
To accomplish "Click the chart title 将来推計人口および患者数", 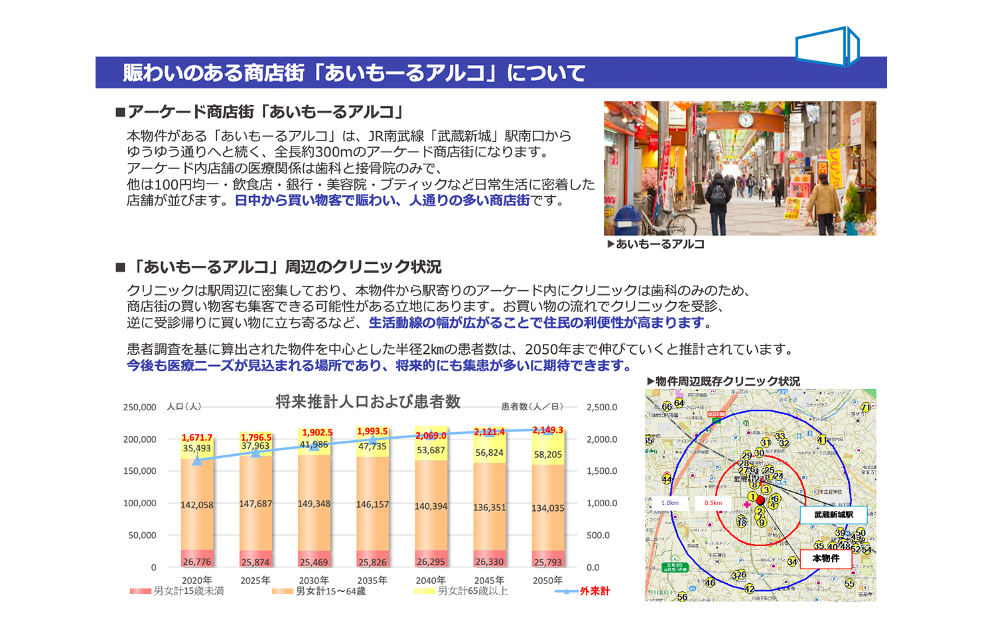I will click(x=368, y=402).
